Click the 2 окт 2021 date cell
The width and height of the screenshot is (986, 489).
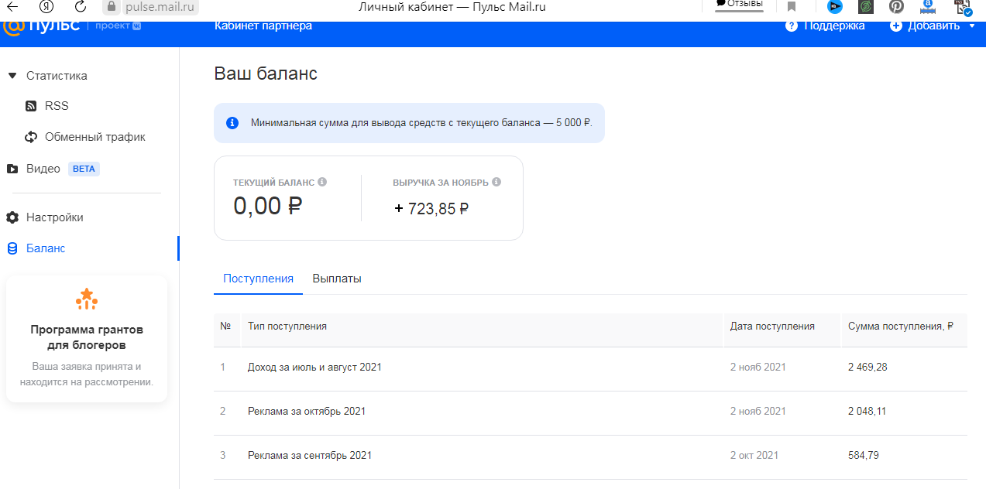click(754, 456)
